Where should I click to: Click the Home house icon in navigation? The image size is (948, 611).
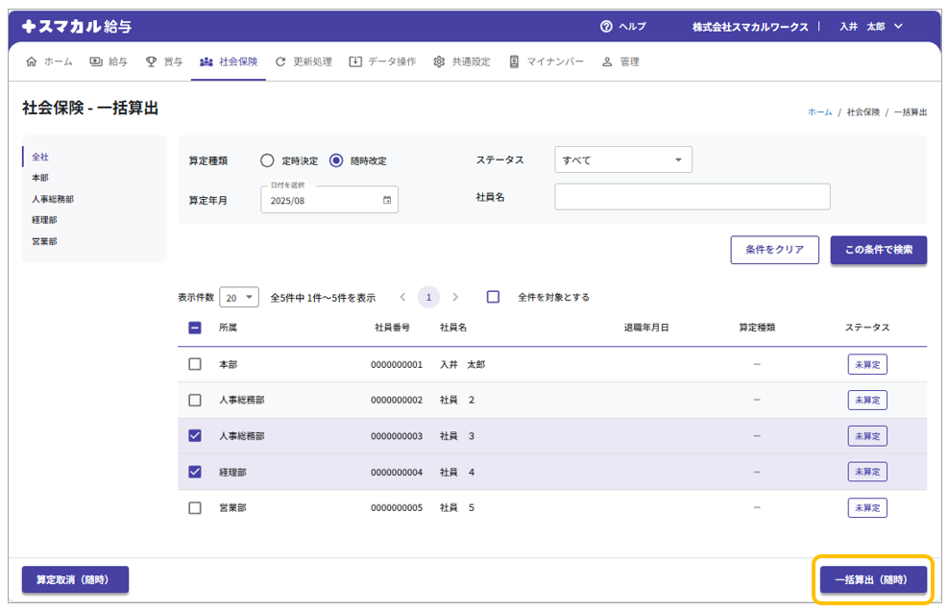tap(32, 61)
